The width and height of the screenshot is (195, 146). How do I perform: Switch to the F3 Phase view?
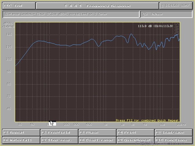click(x=97, y=133)
